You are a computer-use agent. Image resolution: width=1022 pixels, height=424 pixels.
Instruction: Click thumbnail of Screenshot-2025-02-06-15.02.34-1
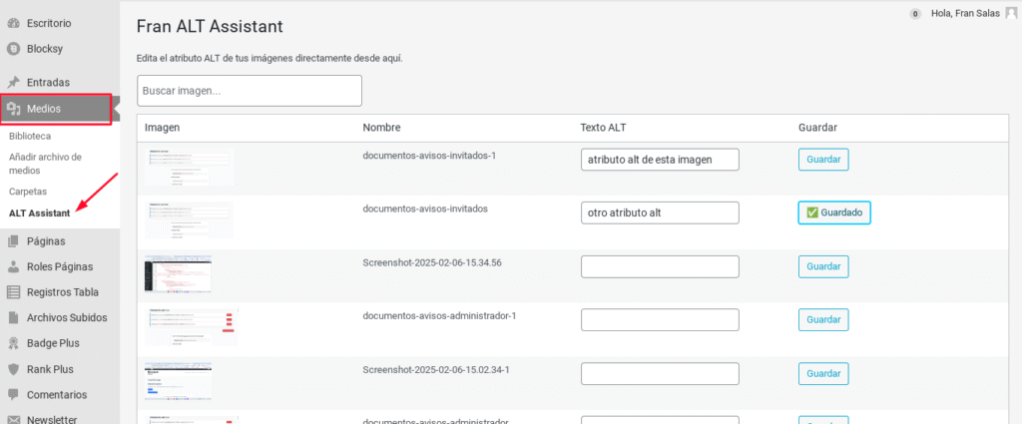tap(178, 381)
